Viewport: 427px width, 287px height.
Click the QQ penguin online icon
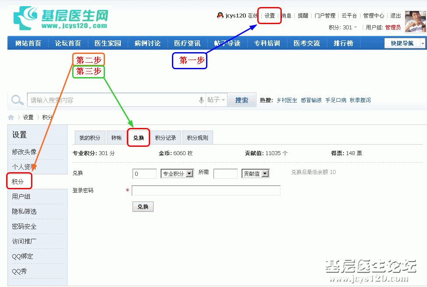point(220,15)
